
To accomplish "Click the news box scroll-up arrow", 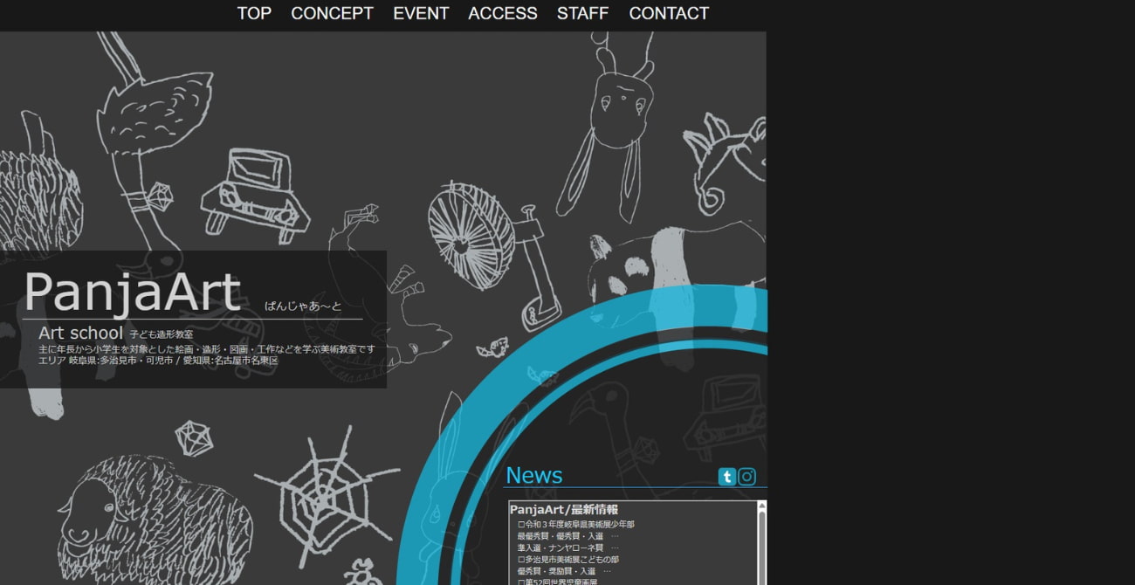I will 761,506.
